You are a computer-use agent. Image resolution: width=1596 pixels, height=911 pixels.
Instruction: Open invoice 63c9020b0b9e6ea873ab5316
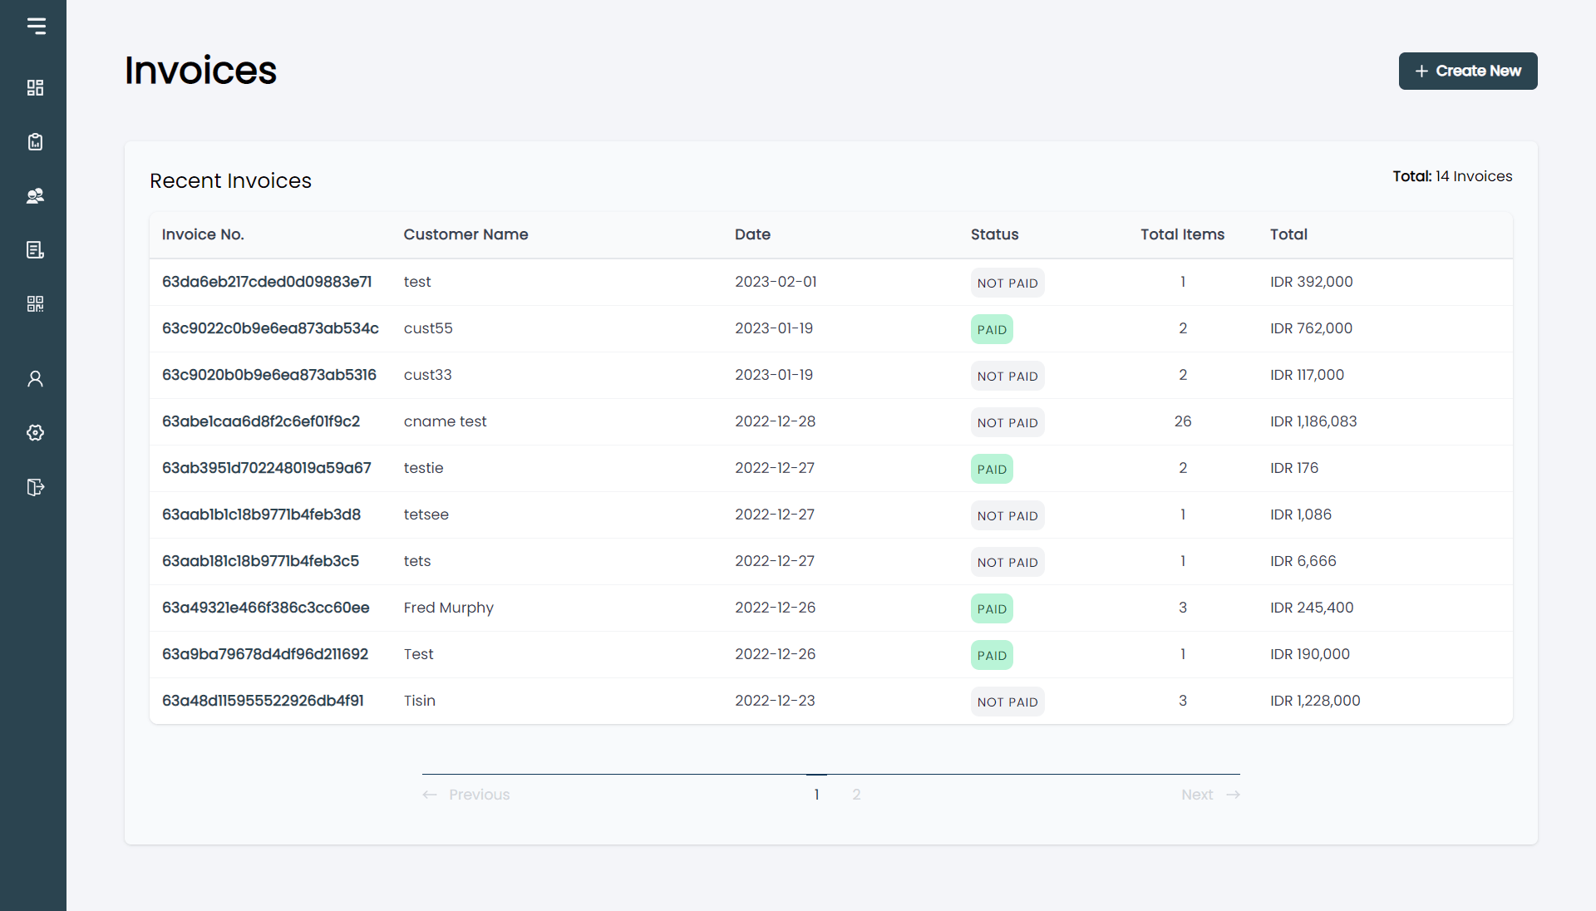[x=269, y=375]
